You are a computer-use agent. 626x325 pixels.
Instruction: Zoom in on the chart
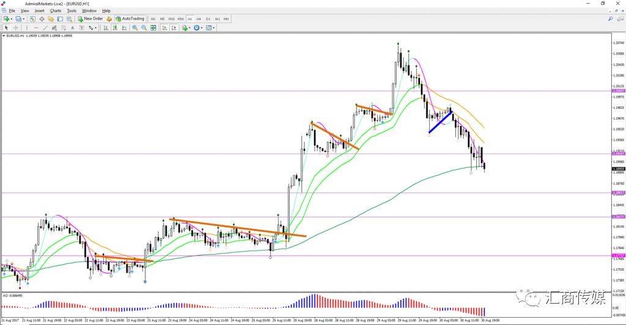coord(135,28)
